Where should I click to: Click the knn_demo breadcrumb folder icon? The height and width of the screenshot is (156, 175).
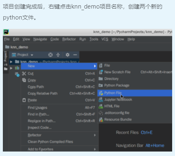[7, 47]
